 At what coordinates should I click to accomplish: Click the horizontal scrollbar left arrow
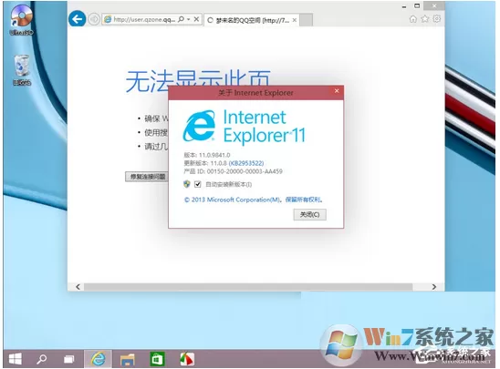pyautogui.click(x=78, y=287)
